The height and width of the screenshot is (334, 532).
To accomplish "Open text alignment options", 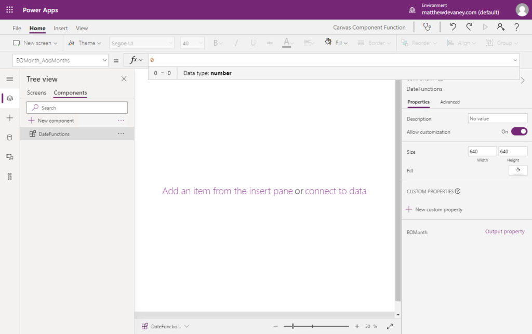I will [x=309, y=43].
